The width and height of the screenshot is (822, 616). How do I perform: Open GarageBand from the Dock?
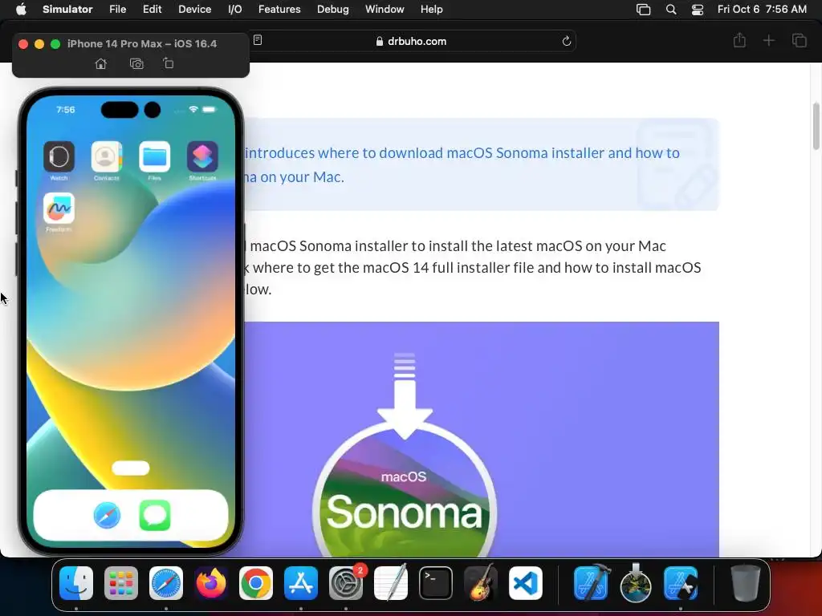(481, 583)
